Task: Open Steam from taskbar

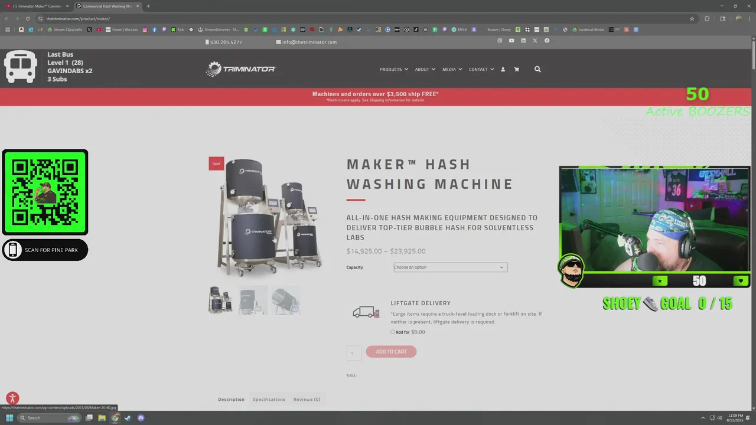Action: pyautogui.click(x=128, y=418)
